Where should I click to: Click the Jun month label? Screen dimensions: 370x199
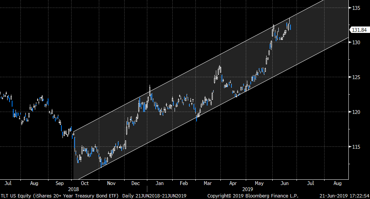[x=284, y=183]
